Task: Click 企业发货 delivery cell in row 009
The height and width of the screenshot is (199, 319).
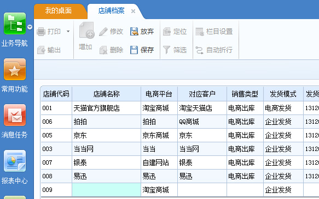Action: click(283, 190)
